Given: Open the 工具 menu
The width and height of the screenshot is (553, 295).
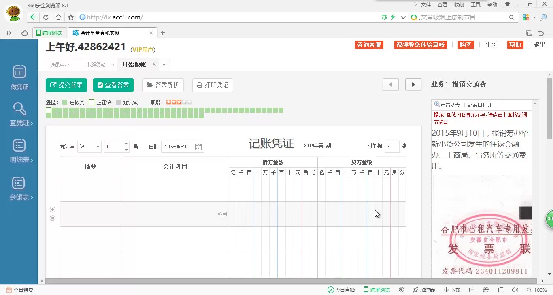Looking at the screenshot, I should click(475, 5).
